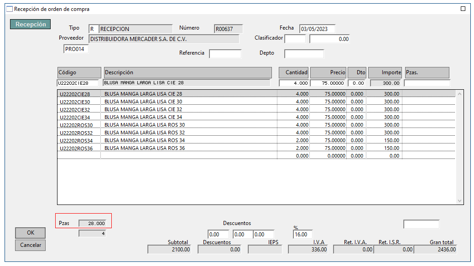Screen dimensions: 474x266
Task: Select row U22202CIE34 in the list
Action: (256, 117)
